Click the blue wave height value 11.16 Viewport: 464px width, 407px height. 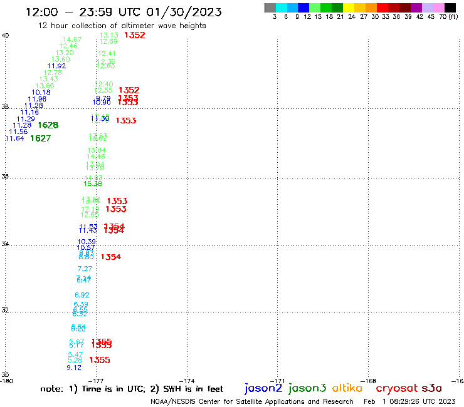[x=29, y=112]
